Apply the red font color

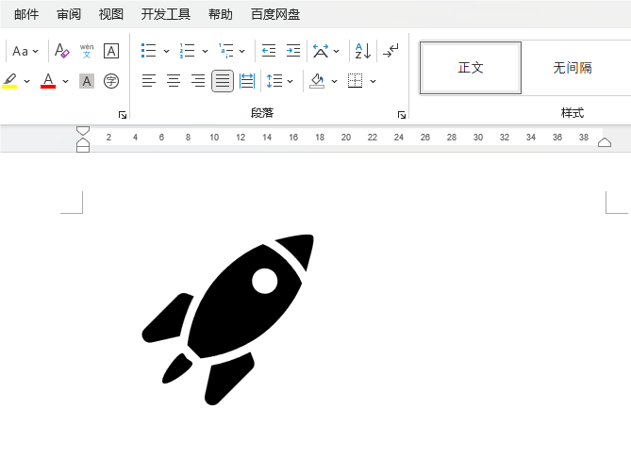coord(48,81)
